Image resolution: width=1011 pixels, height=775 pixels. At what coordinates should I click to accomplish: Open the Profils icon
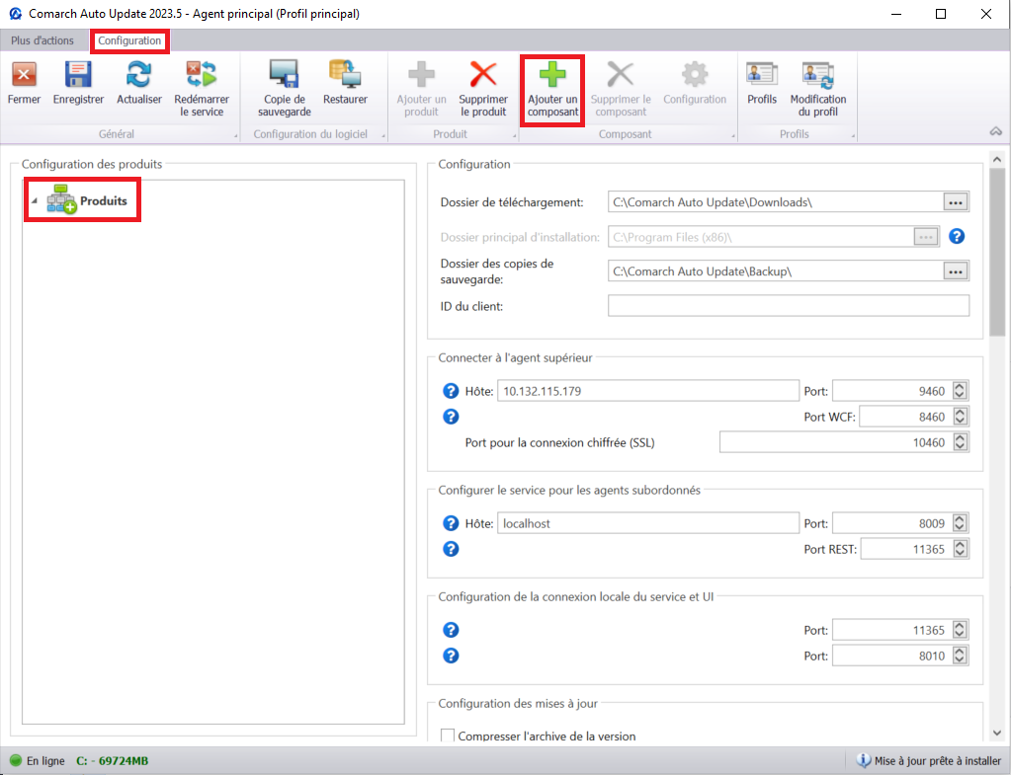[x=762, y=75]
